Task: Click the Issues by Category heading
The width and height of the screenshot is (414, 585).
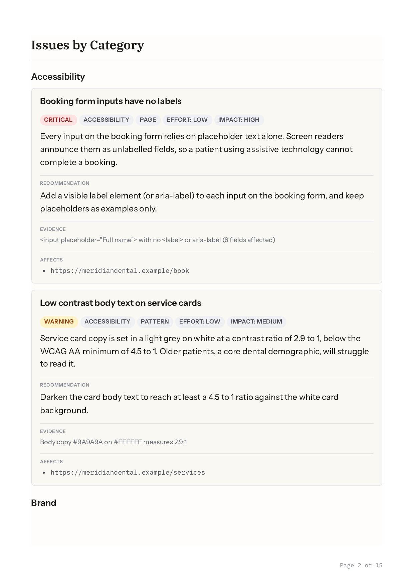Action: point(87,45)
